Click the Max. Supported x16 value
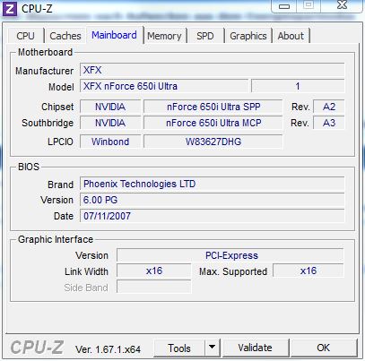This screenshot has height=361, width=365. [x=309, y=271]
